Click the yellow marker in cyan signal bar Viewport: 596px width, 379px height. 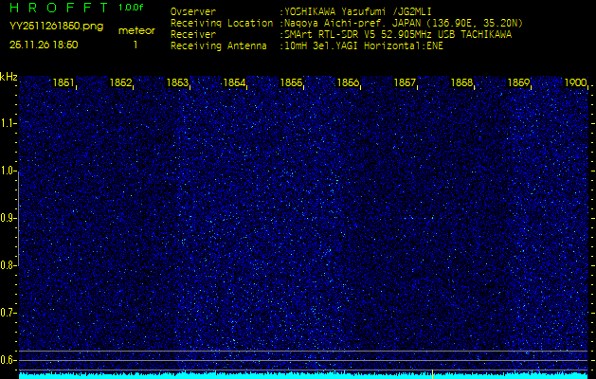(x=432, y=374)
